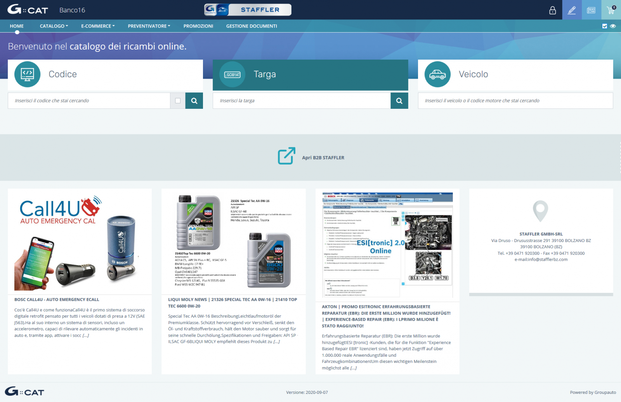Toggle the white checkmark icon in the nav bar

[604, 26]
